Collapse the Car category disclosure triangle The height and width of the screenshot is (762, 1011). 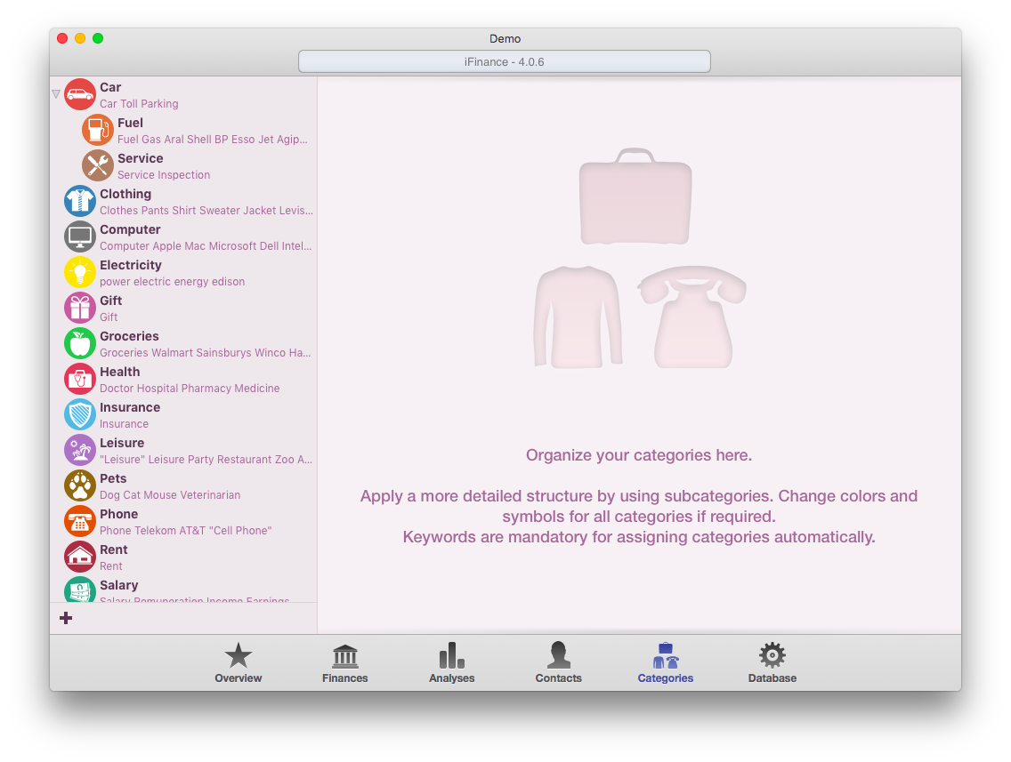point(56,94)
